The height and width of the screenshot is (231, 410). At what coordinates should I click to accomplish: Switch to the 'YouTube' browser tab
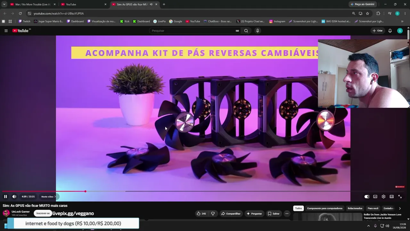84,4
